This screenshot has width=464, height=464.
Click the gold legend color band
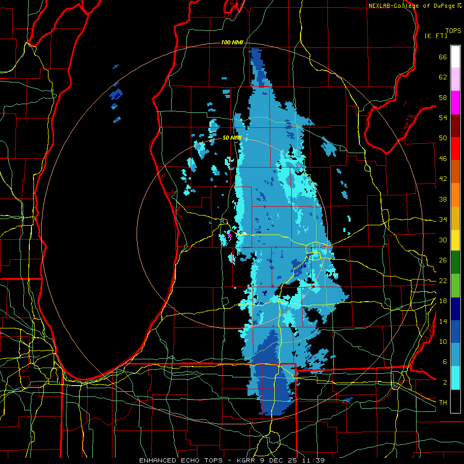tap(455, 218)
